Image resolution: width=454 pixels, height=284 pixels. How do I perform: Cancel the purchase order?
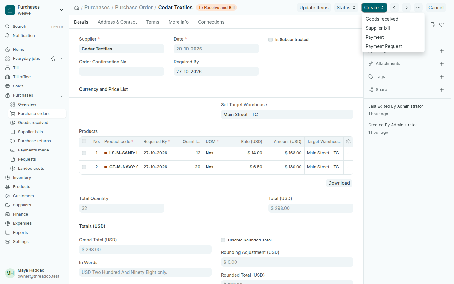click(x=436, y=8)
